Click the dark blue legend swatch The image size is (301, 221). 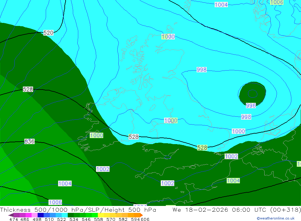pyautogui.click(x=41, y=215)
